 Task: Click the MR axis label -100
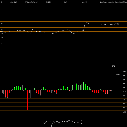[124, 112]
